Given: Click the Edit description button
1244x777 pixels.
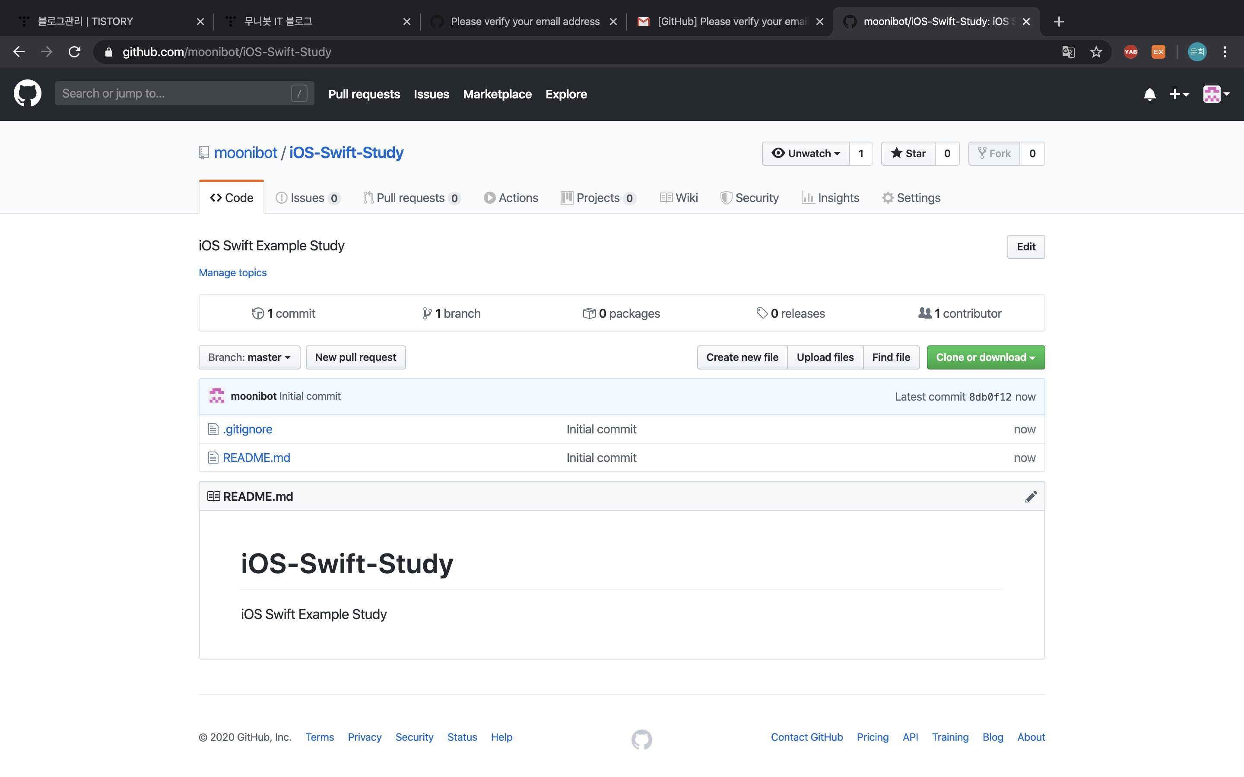Looking at the screenshot, I should tap(1025, 246).
